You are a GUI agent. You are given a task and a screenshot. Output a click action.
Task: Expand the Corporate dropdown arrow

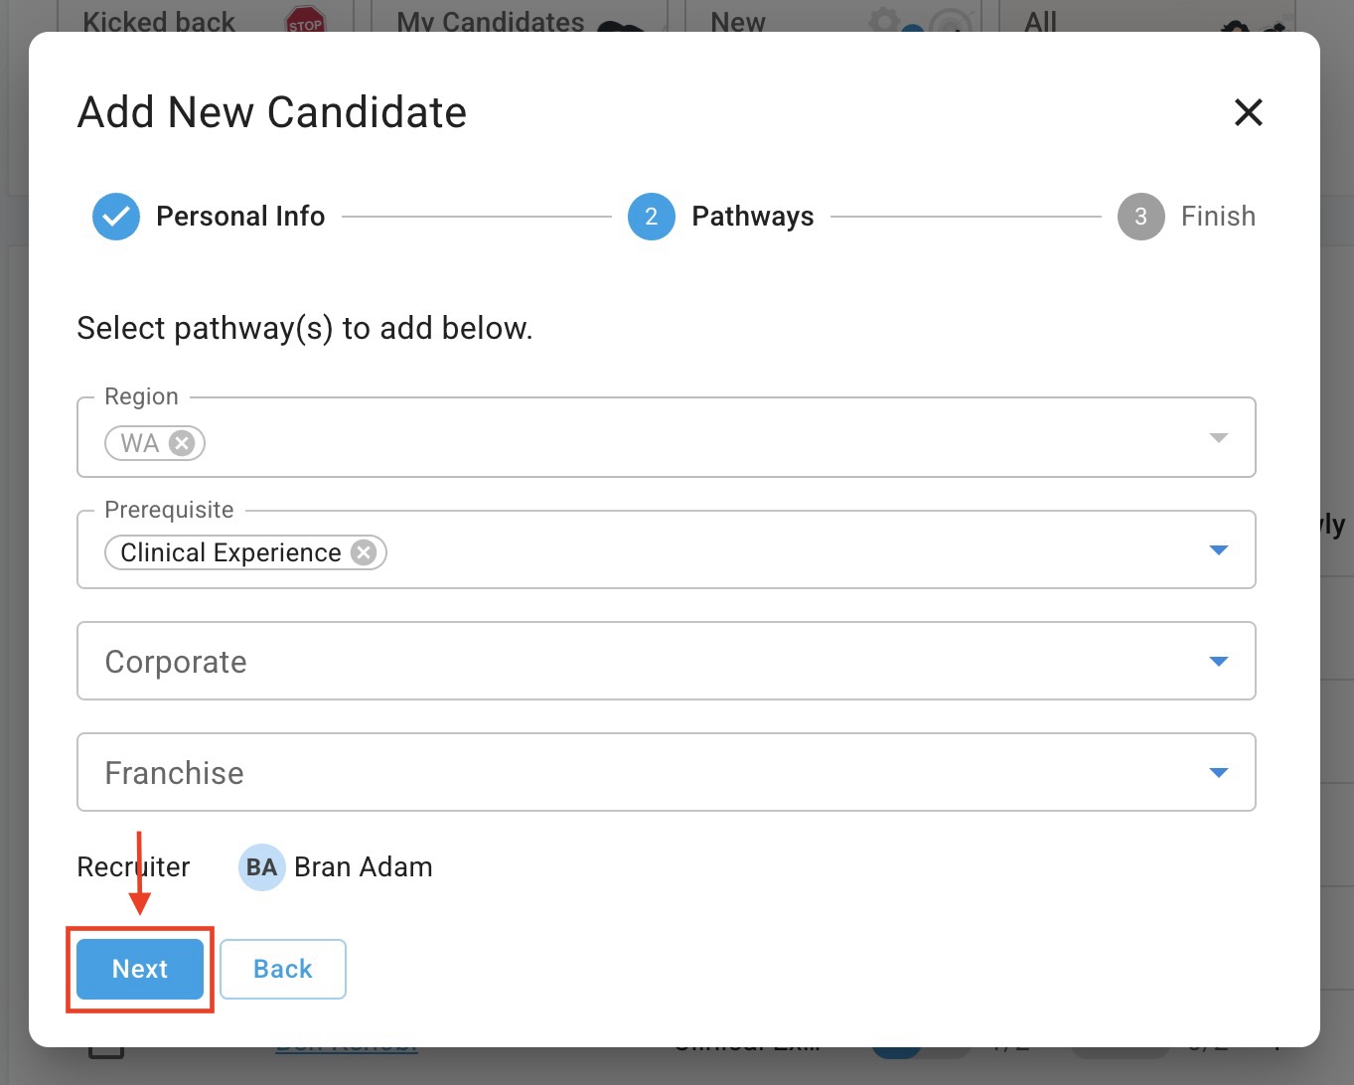coord(1219,662)
